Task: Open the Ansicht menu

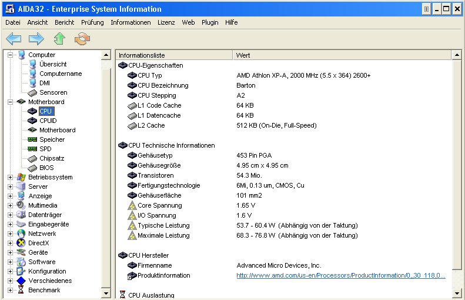Action: coord(38,22)
